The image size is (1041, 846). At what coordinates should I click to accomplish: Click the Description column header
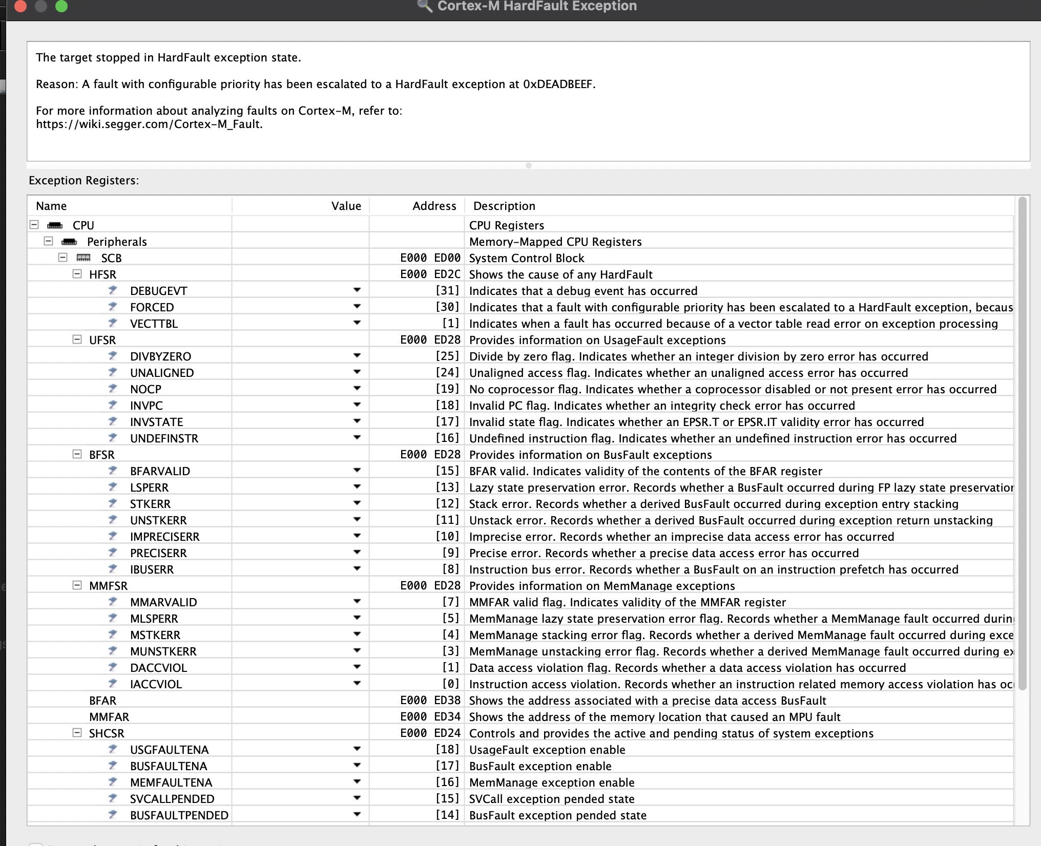739,206
